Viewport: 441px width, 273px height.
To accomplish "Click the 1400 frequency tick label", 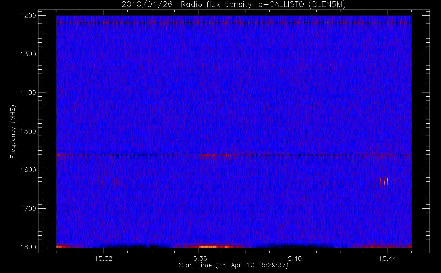I will pyautogui.click(x=28, y=93).
